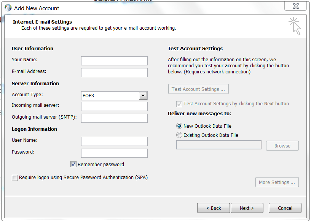The height and width of the screenshot is (222, 311).
Task: Toggle the Remember password checkbox
Action: coord(74,165)
